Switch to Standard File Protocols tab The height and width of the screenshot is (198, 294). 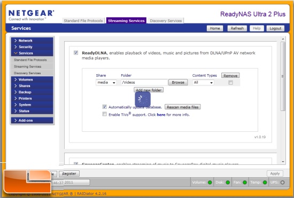(83, 21)
